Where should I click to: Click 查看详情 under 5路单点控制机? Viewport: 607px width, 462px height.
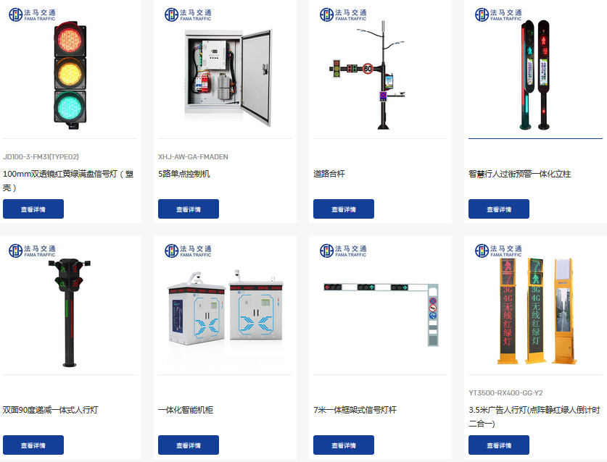tap(189, 209)
